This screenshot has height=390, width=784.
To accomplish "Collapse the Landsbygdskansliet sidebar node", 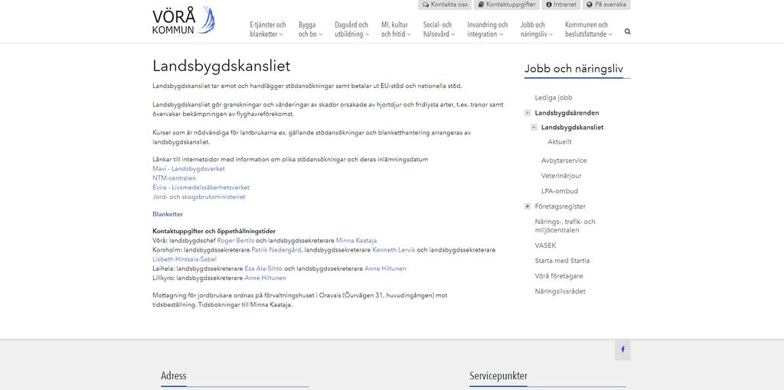I will tap(534, 128).
